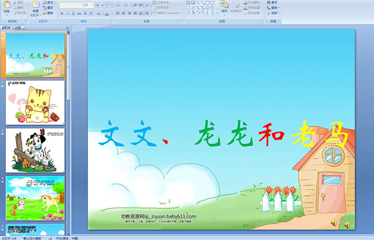Toggle italic text formatting
The width and height of the screenshot is (374, 240).
coord(67,13)
